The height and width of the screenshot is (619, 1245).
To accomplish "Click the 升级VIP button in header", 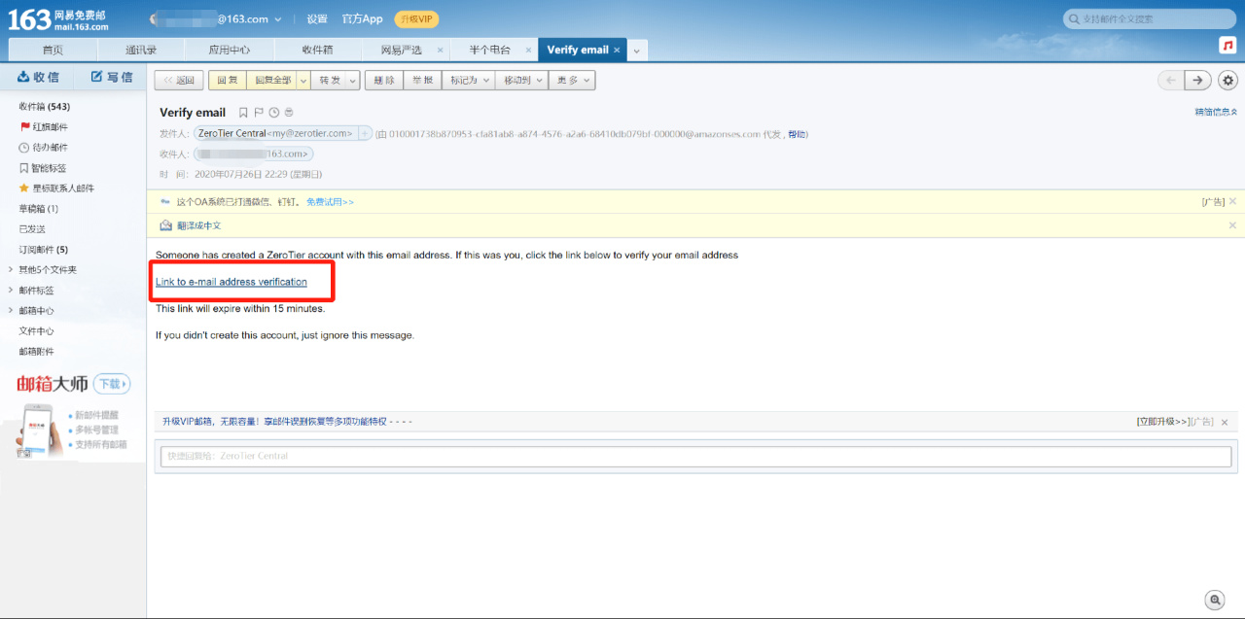I will click(x=416, y=19).
